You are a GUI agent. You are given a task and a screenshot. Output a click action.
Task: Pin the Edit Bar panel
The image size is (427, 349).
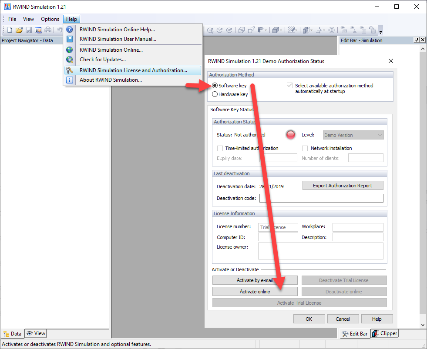coord(417,40)
